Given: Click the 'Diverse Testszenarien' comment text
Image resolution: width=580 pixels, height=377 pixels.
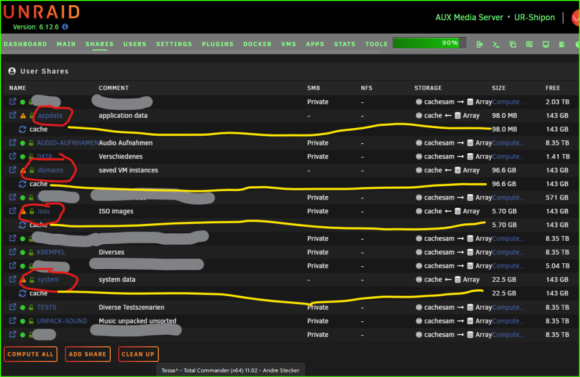Looking at the screenshot, I should (131, 307).
